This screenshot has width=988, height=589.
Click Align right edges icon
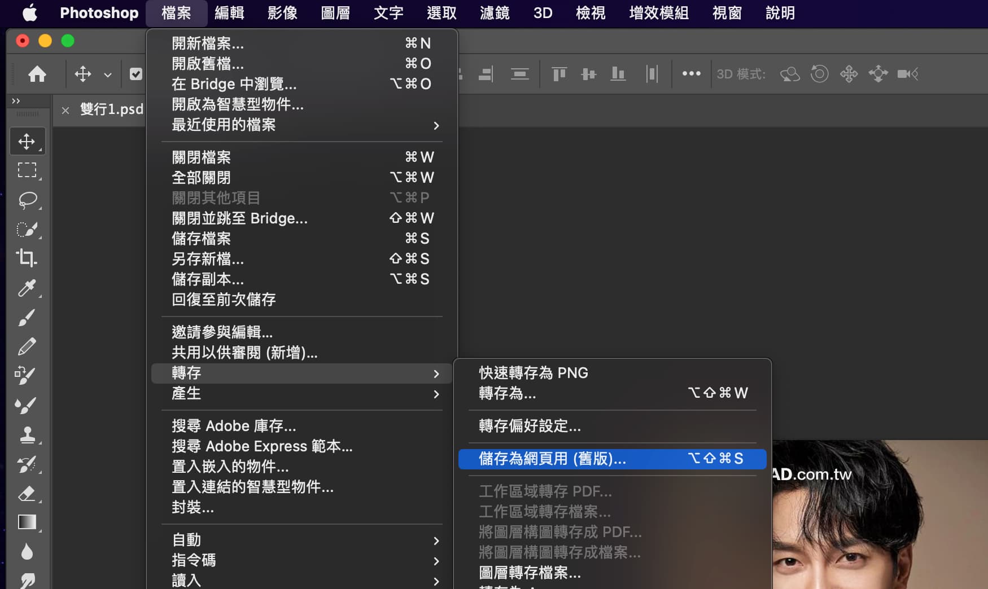[486, 74]
